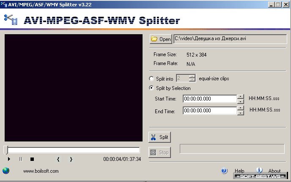Click the middle of the seek bar track
The width and height of the screenshot is (291, 182).
pos(74,150)
